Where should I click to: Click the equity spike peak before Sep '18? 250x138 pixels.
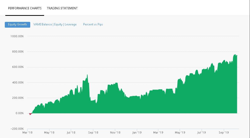pyautogui.click(x=87, y=75)
